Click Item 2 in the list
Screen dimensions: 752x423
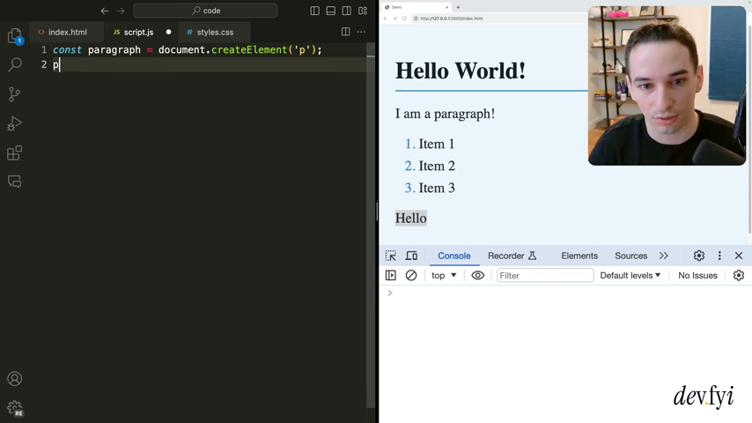[437, 166]
